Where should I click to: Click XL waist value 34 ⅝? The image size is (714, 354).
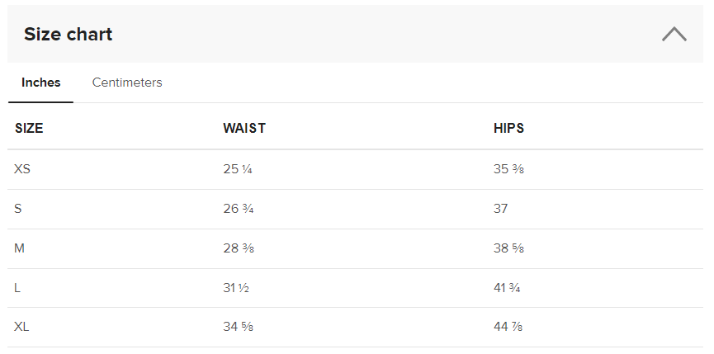point(238,328)
